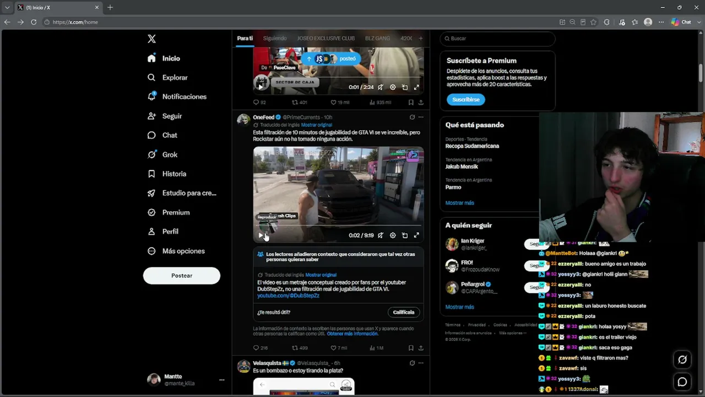
Task: Reply to the post with 92 replies
Action: (259, 103)
